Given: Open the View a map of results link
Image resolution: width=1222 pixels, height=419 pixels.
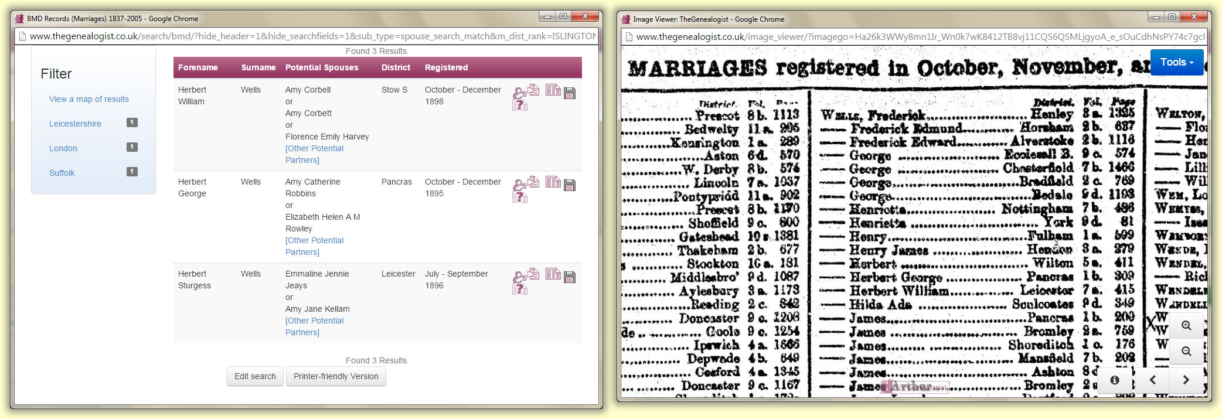Looking at the screenshot, I should click(x=89, y=99).
